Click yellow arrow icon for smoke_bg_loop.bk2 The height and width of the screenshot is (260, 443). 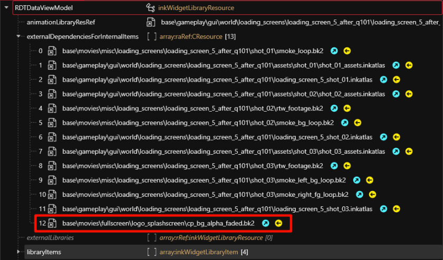tap(358, 123)
